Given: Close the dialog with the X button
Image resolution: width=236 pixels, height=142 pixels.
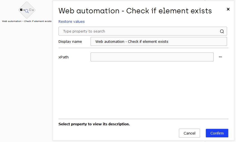Looking at the screenshot, I should tap(228, 9).
